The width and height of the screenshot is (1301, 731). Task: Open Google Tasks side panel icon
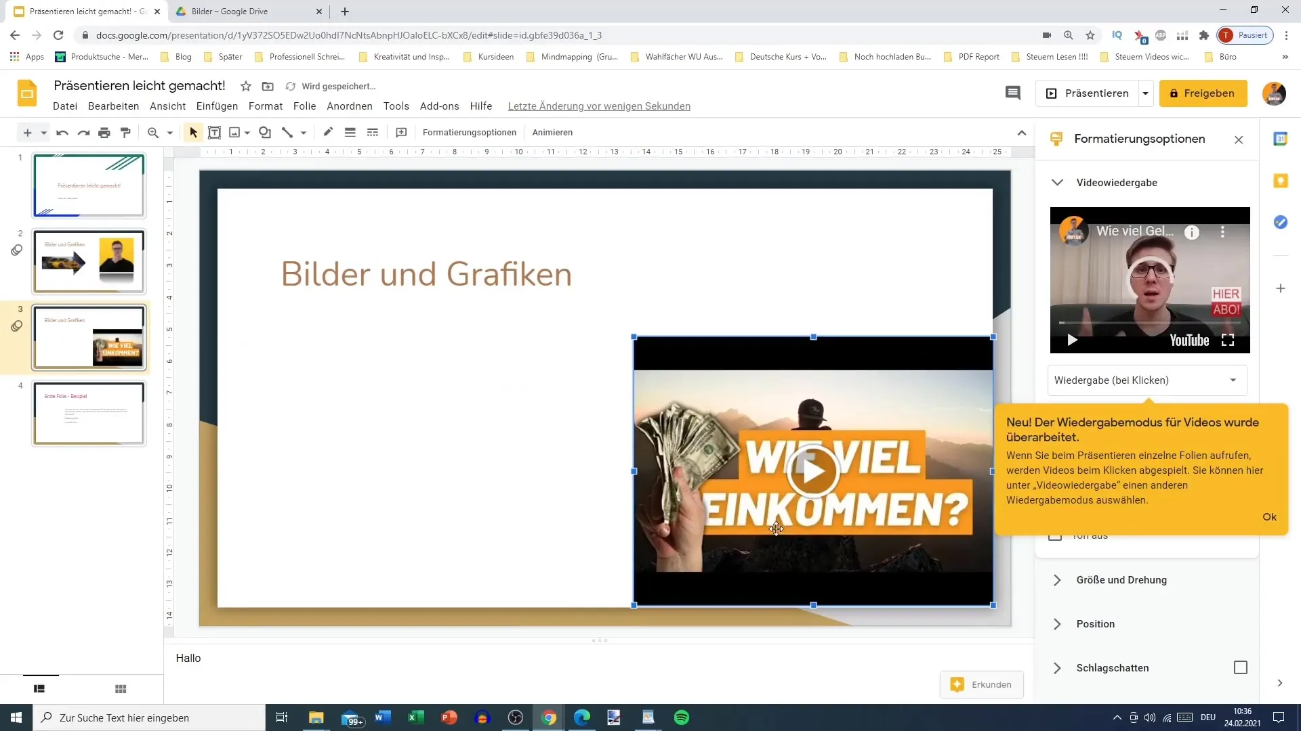coord(1281,222)
